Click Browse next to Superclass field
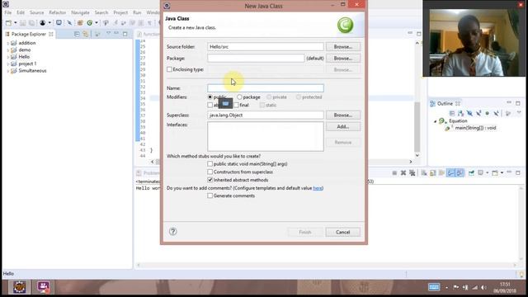Image resolution: width=528 pixels, height=297 pixels. pos(343,115)
